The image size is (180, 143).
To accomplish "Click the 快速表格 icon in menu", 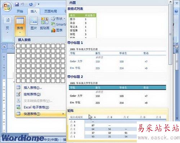I will (x=18, y=113).
